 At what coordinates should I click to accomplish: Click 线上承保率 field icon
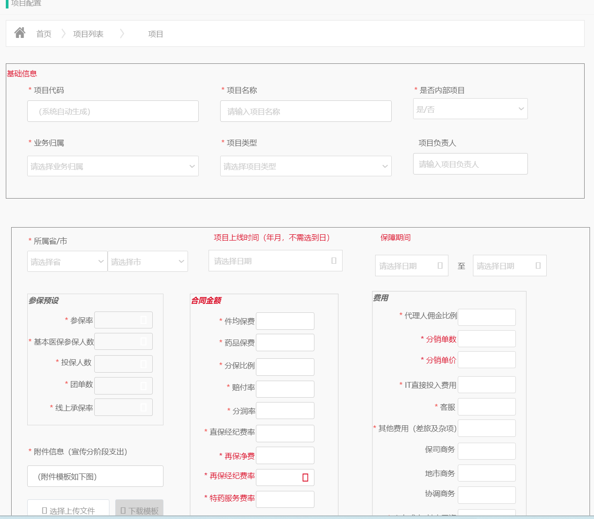coord(143,407)
